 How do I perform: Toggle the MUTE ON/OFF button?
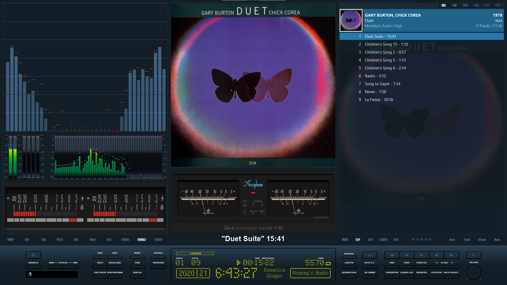pyautogui.click(x=451, y=277)
